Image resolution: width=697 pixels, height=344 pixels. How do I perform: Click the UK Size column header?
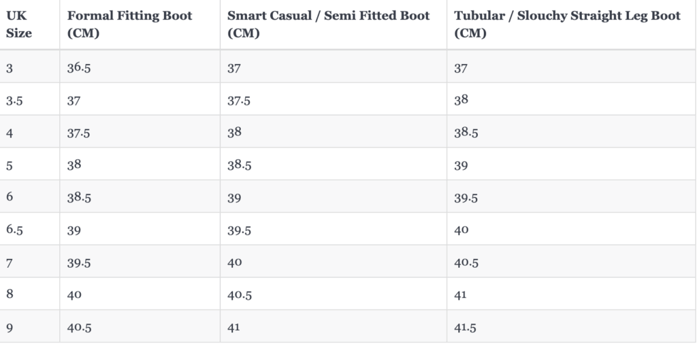click(x=18, y=24)
